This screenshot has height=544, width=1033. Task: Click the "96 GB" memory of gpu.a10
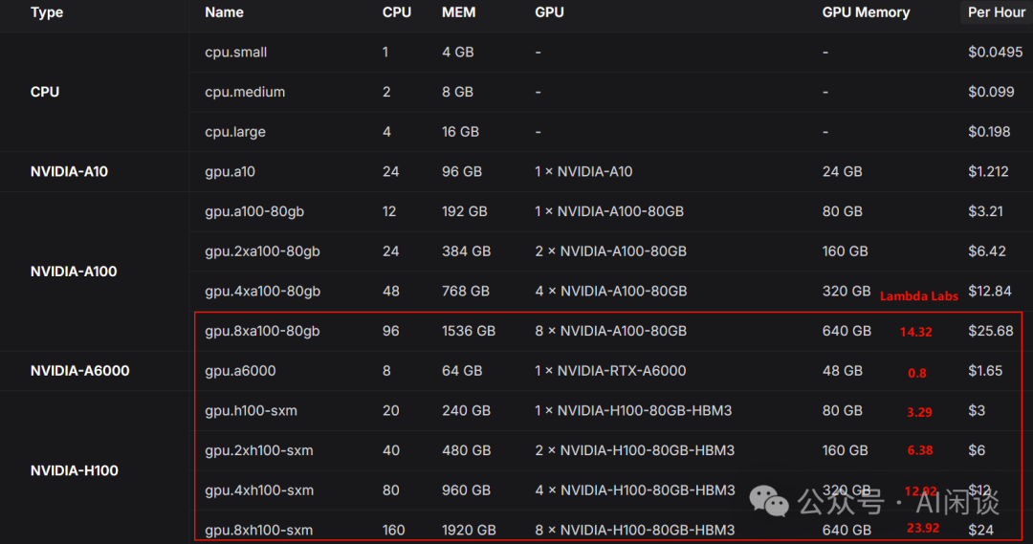tap(462, 172)
